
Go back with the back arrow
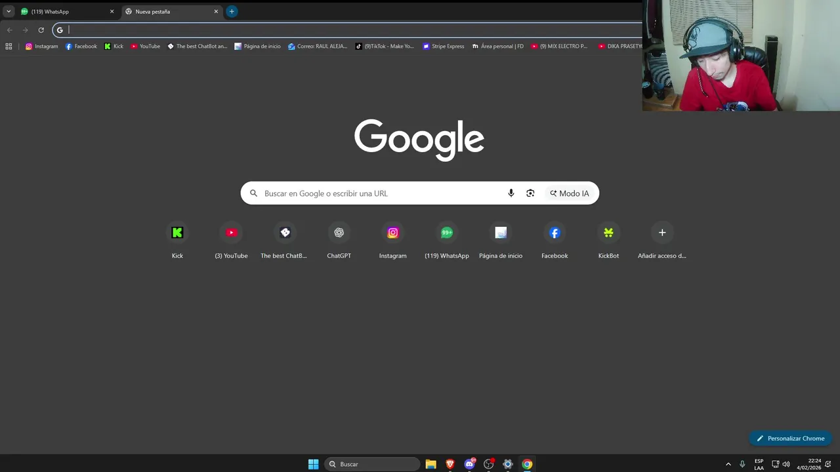pos(9,29)
